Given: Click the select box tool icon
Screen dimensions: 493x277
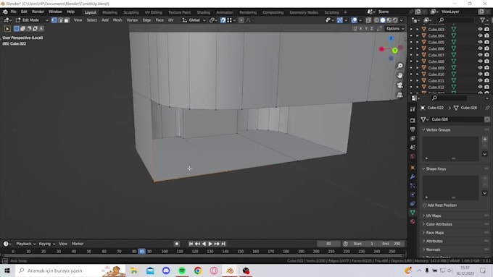Looking at the screenshot, I should coord(17,28).
